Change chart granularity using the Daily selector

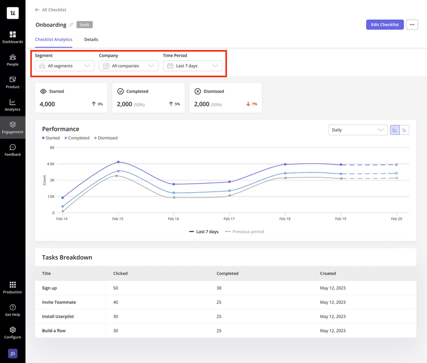359,130
